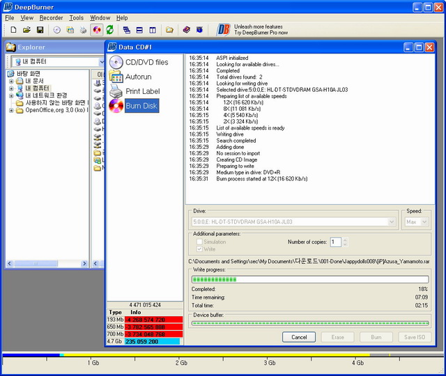Open the Tools menu
Image resolution: width=446 pixels, height=376 pixels.
pos(77,18)
